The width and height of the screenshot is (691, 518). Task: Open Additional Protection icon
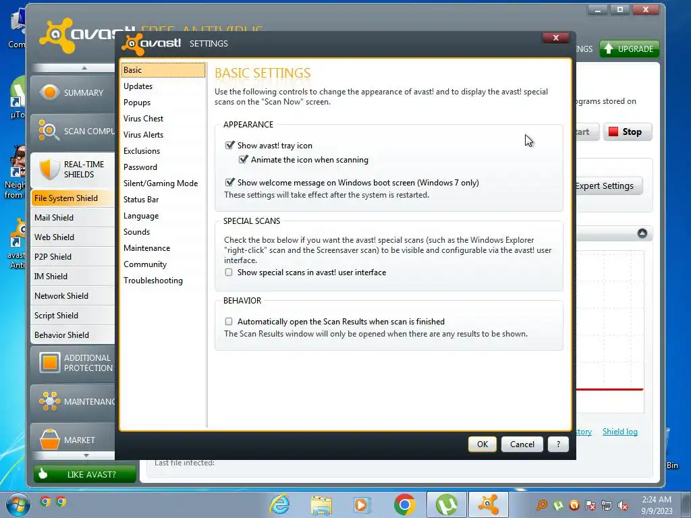point(49,362)
